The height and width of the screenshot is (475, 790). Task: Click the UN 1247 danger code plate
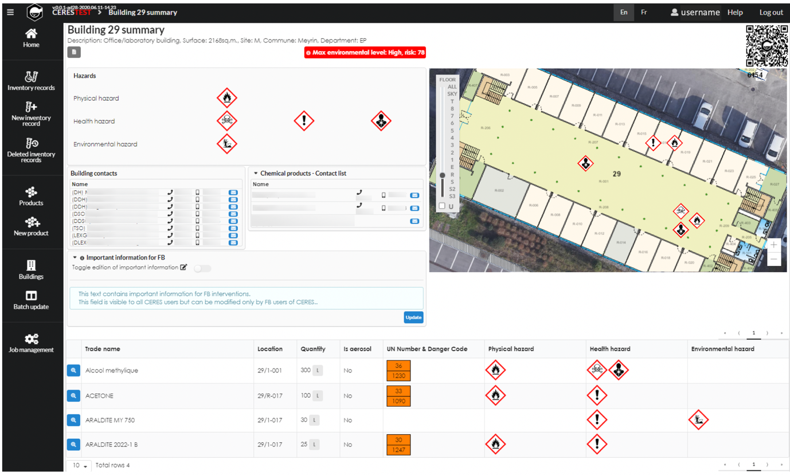(x=398, y=445)
